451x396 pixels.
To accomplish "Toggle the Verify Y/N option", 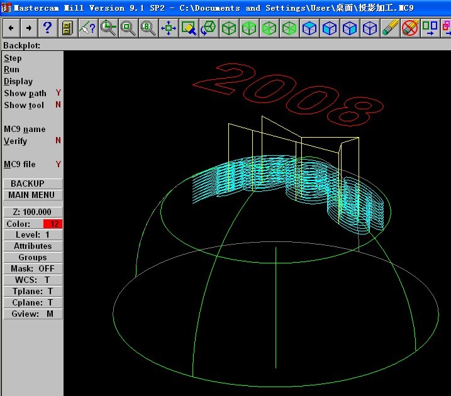I will pos(32,141).
